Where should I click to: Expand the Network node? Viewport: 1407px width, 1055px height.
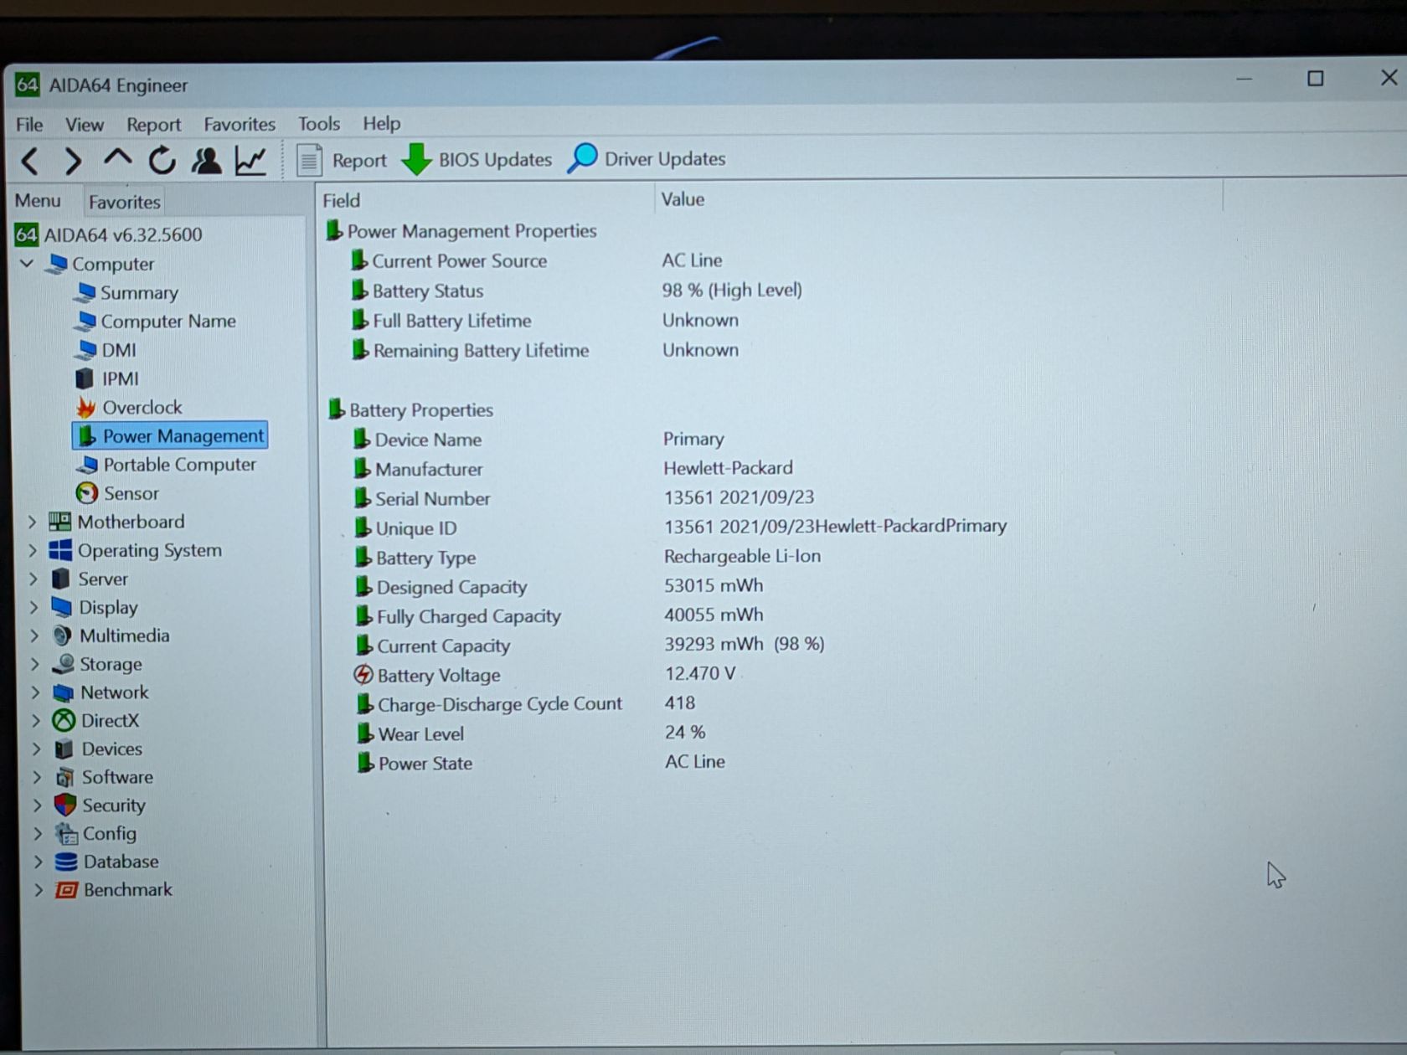[35, 693]
